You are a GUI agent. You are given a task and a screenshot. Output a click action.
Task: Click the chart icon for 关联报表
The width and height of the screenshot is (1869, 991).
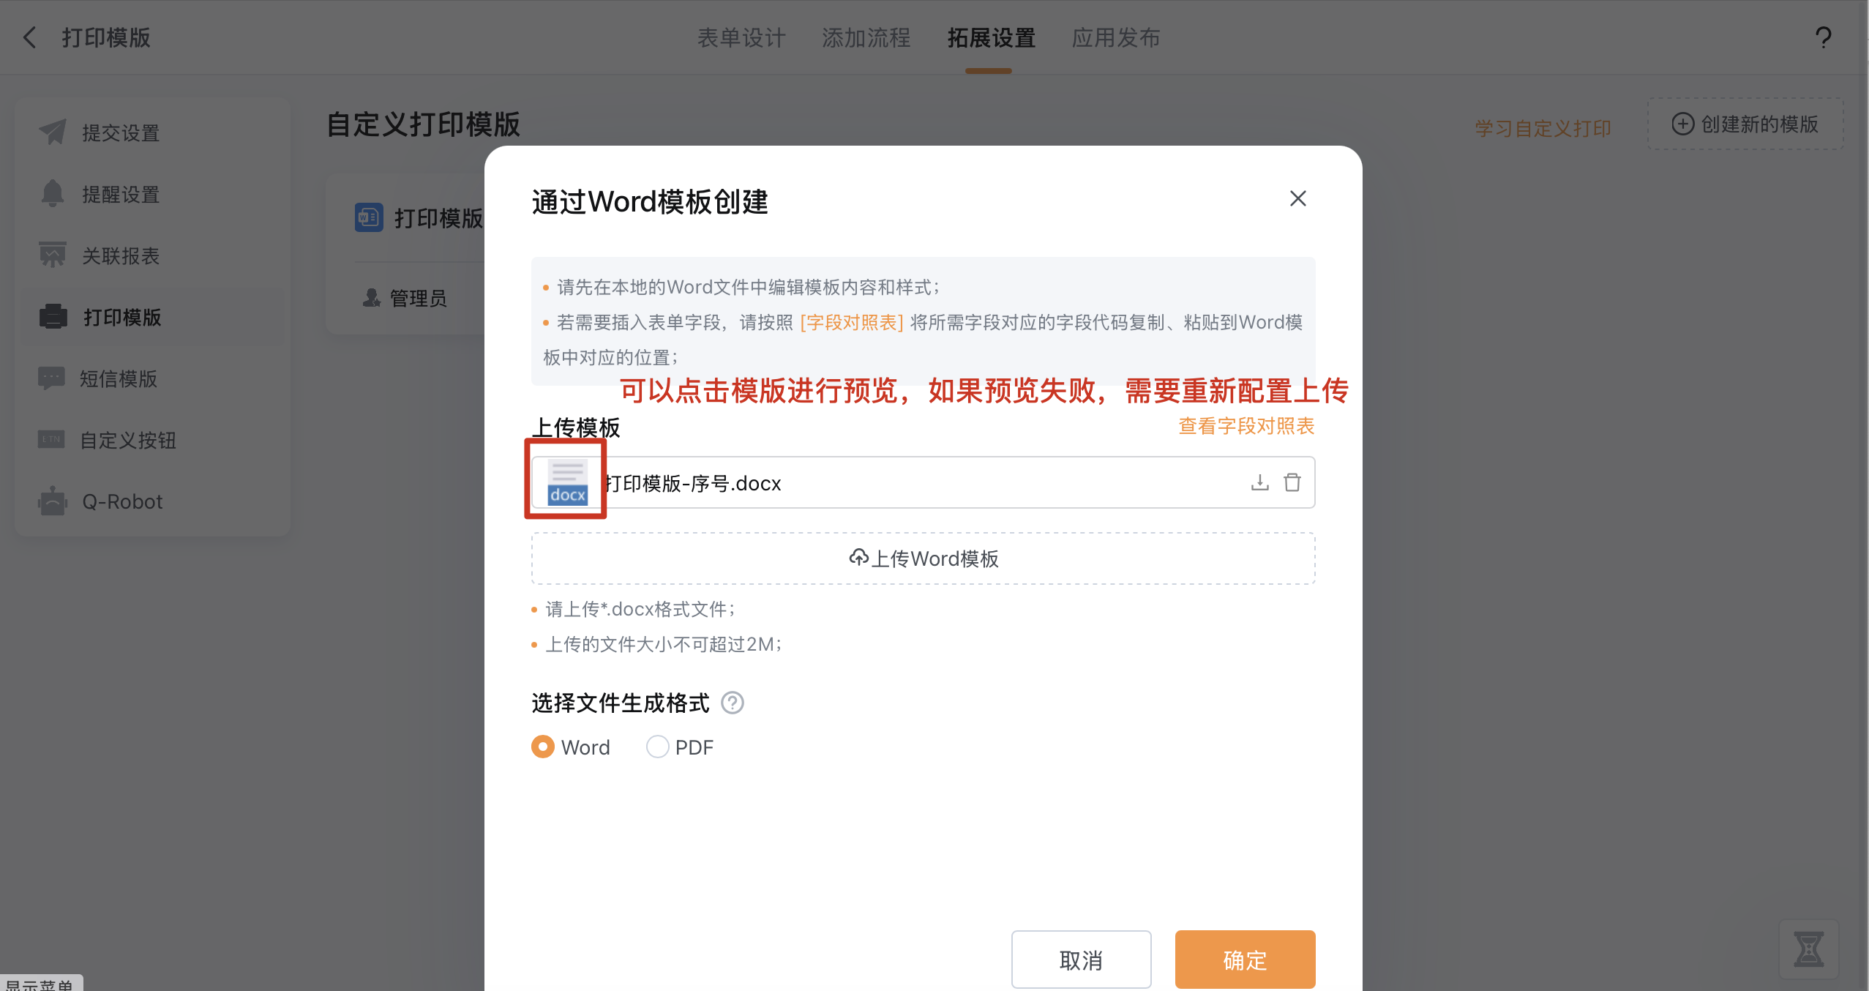(53, 255)
